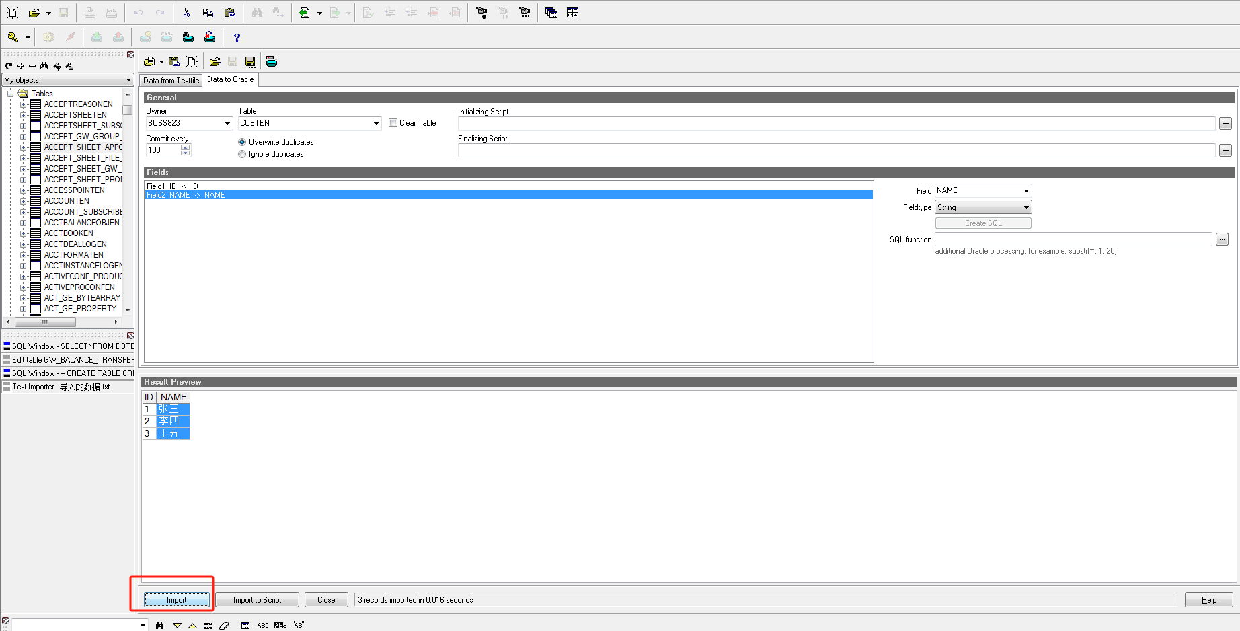Click the browse button for Finalizing Script
Image resolution: width=1240 pixels, height=631 pixels.
coord(1225,150)
